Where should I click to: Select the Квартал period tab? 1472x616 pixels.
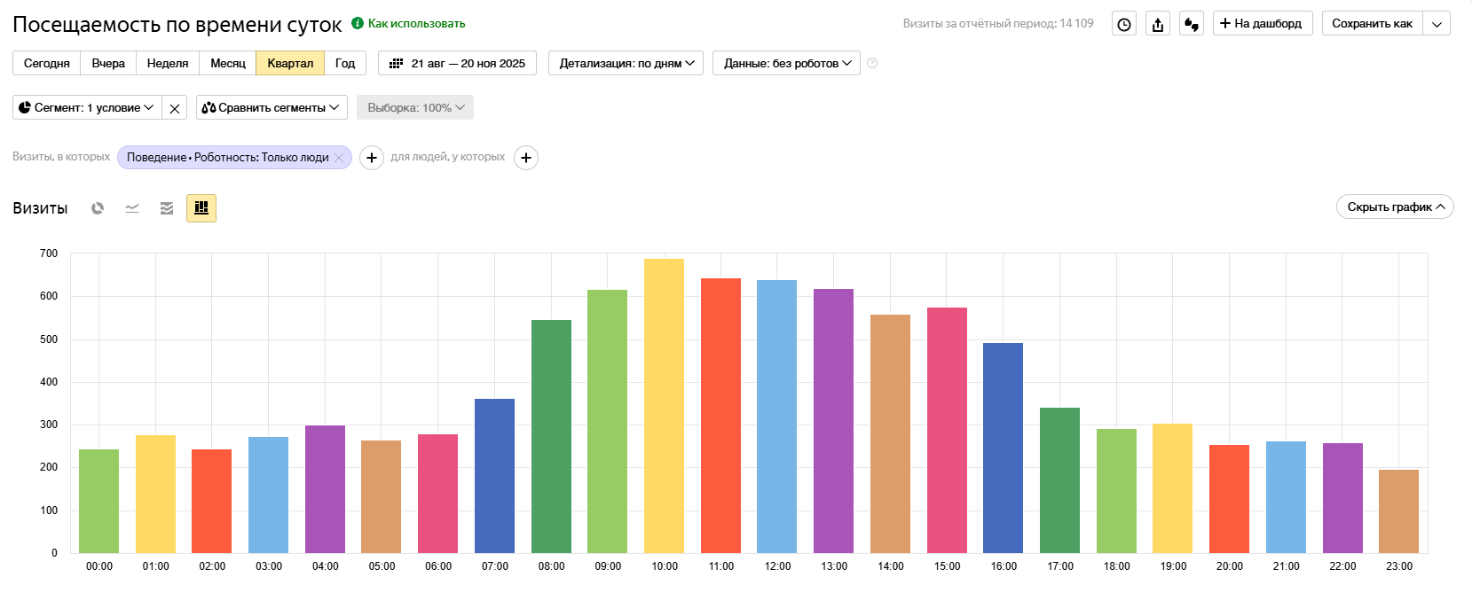pos(290,63)
